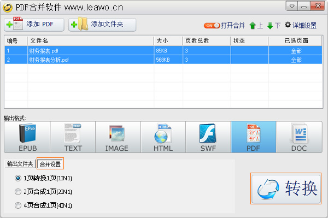Click the 添加 PDF button

[34, 25]
